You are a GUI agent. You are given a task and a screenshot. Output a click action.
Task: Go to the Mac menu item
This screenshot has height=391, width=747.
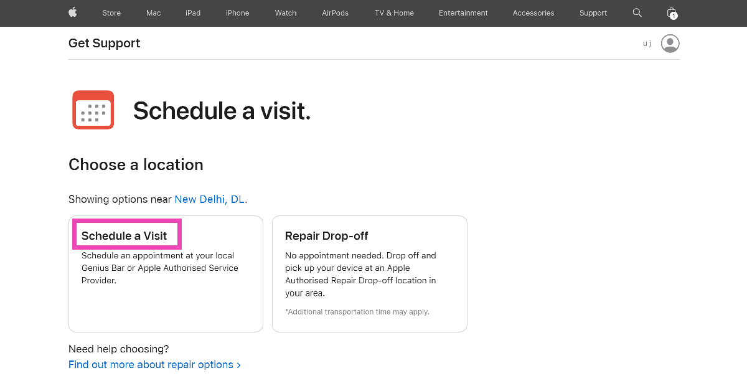pos(153,13)
